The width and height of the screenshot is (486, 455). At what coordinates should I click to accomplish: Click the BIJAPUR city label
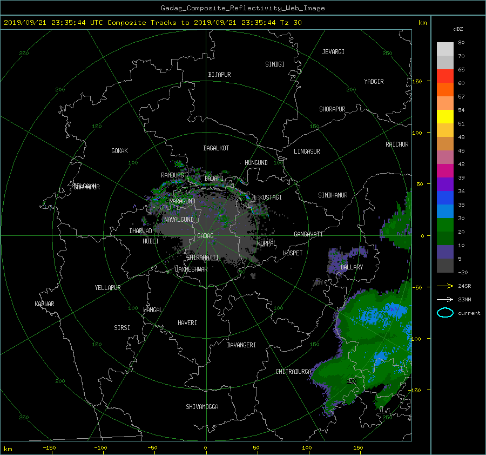tap(219, 75)
